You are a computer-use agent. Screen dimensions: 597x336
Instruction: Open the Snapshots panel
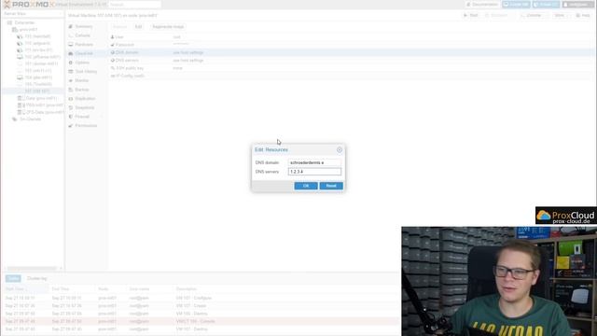tap(84, 108)
